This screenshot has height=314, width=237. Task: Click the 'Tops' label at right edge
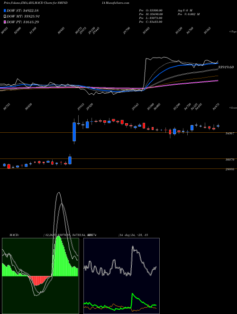point(233,31)
